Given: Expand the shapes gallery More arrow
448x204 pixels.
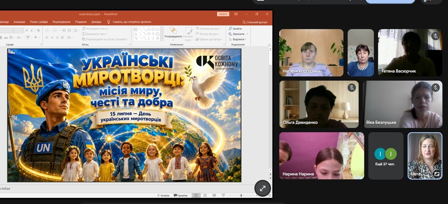Looking at the screenshot, I should (162, 38).
